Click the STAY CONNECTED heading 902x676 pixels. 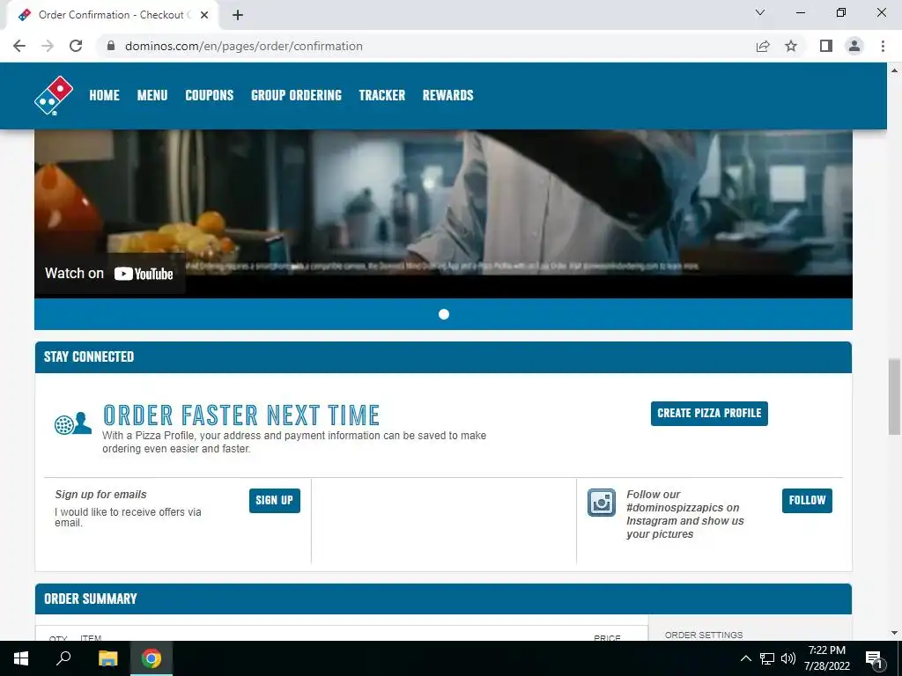pos(89,357)
